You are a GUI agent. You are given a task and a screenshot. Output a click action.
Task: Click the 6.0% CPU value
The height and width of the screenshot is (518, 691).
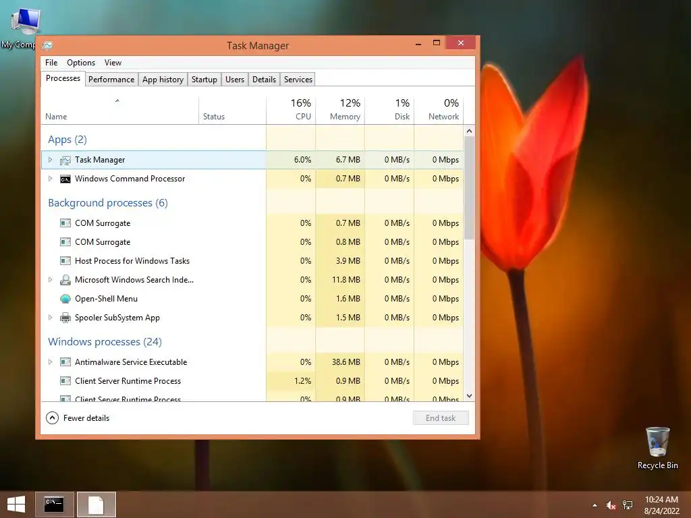pyautogui.click(x=303, y=160)
